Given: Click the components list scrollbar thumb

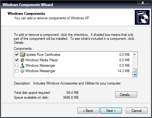Looking at the screenshot, I should pos(134,70).
